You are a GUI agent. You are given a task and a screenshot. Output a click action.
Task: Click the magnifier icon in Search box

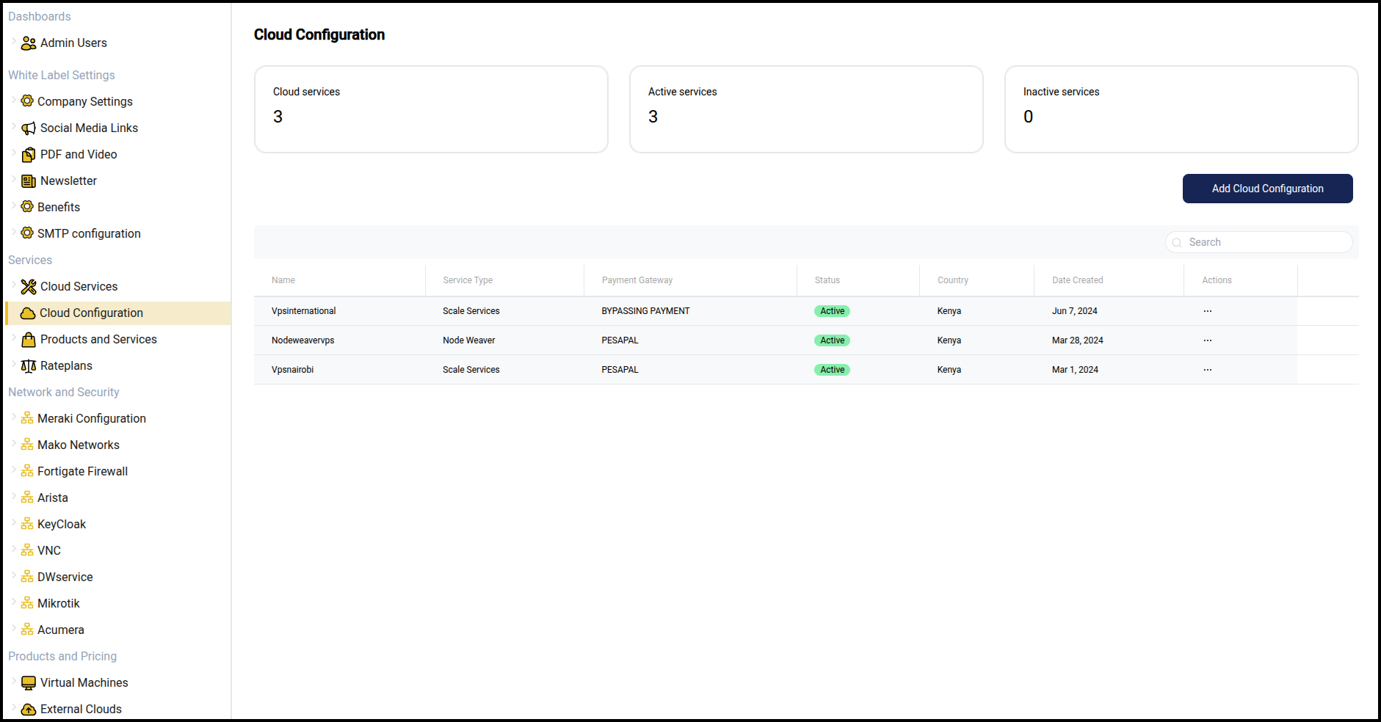pyautogui.click(x=1177, y=243)
